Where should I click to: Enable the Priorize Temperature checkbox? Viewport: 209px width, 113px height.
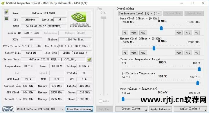click(124, 73)
